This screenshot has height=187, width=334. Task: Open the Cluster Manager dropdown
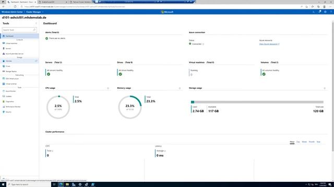35,12
